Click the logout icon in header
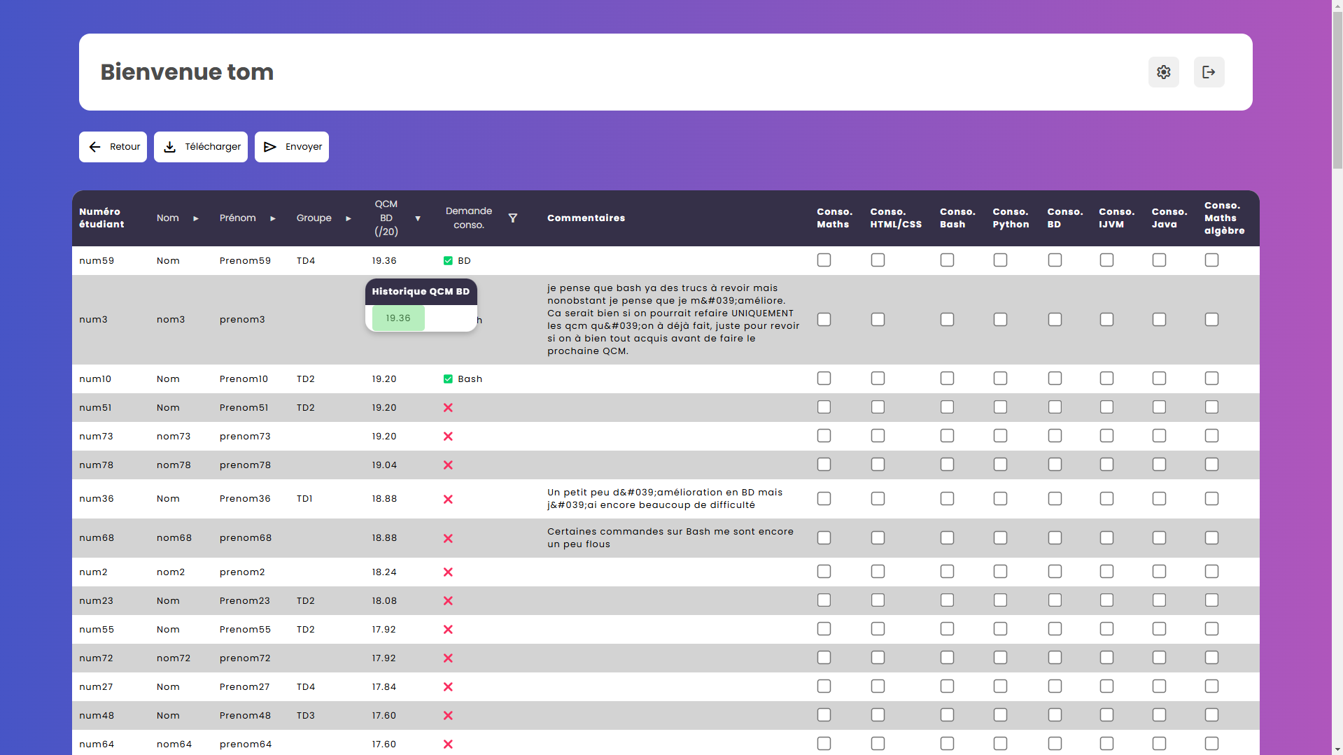The width and height of the screenshot is (1343, 755). click(1209, 72)
